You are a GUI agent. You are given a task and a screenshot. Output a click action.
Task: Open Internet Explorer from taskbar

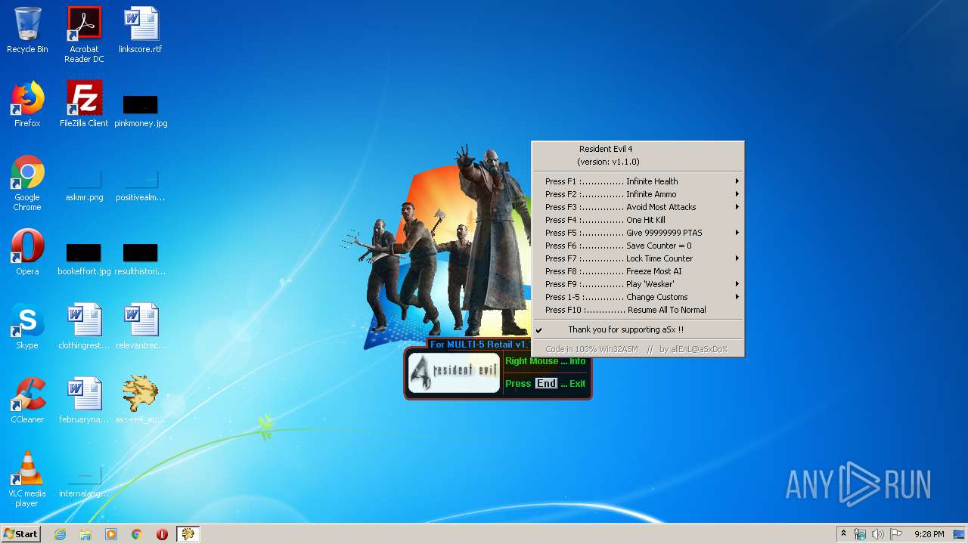click(60, 534)
